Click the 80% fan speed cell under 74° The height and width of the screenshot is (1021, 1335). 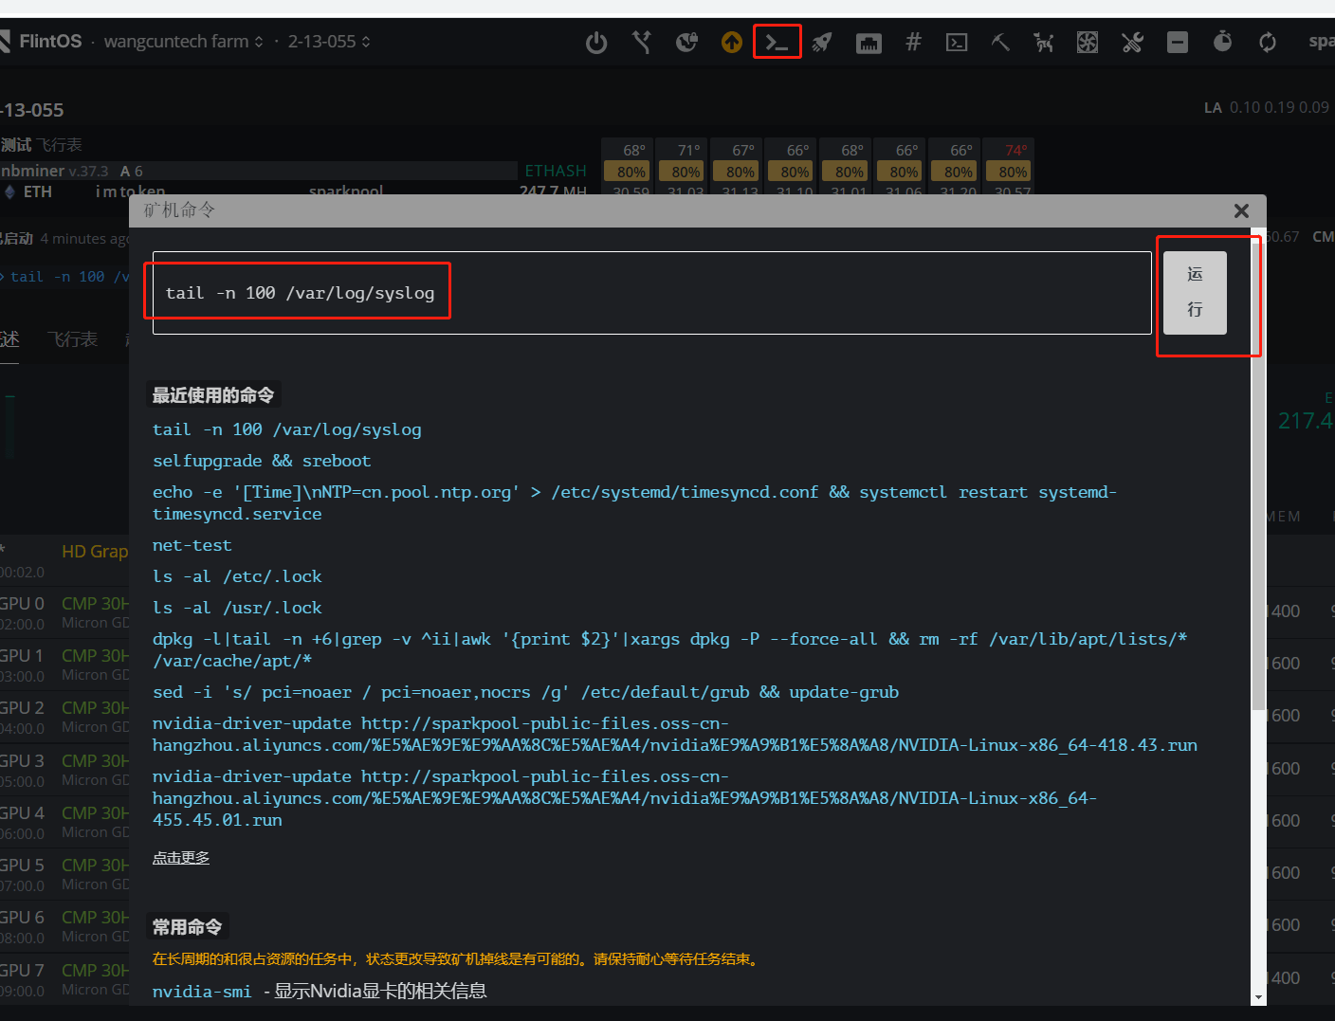(x=1008, y=171)
